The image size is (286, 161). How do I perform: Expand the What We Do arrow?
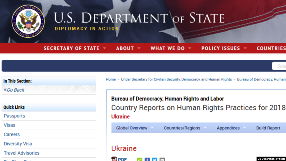pyautogui.click(x=190, y=48)
